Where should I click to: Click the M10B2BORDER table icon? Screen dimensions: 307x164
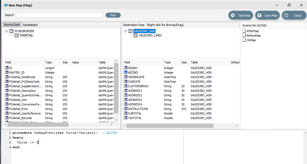pos(11,31)
